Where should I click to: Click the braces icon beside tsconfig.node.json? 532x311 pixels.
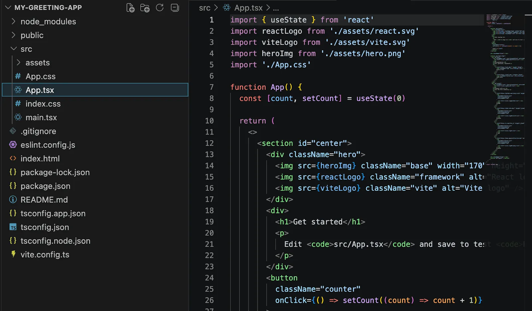[x=13, y=241]
